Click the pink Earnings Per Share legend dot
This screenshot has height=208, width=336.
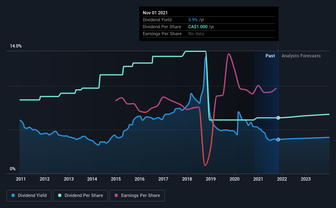point(116,195)
